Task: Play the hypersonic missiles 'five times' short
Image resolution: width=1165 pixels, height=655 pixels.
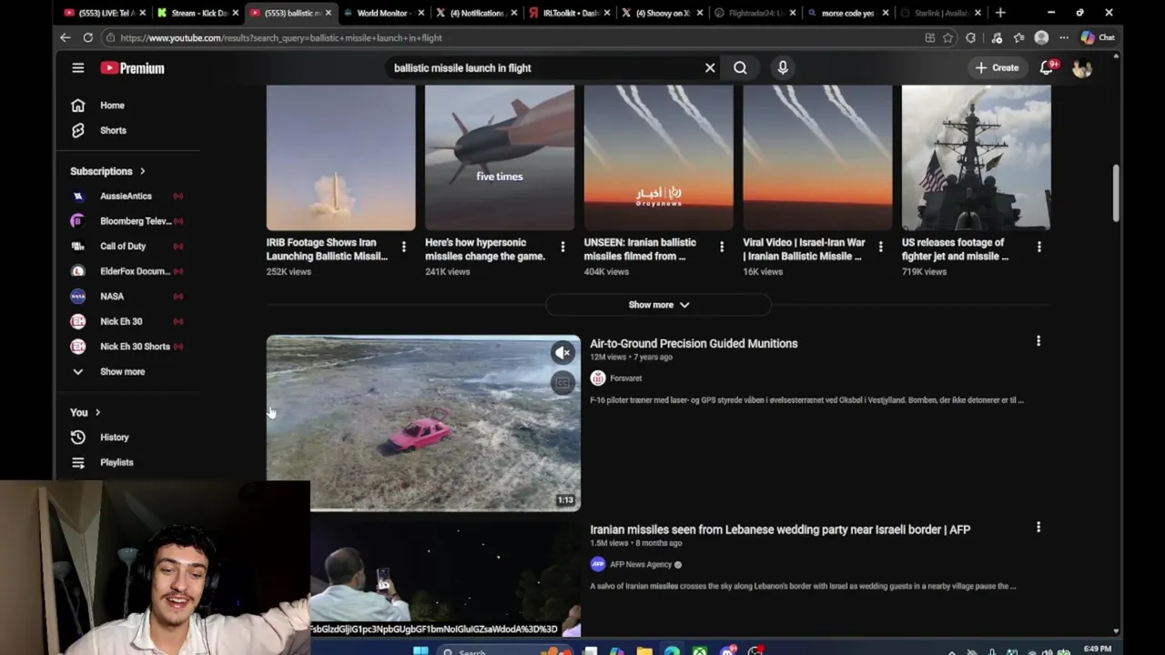Action: pos(500,157)
